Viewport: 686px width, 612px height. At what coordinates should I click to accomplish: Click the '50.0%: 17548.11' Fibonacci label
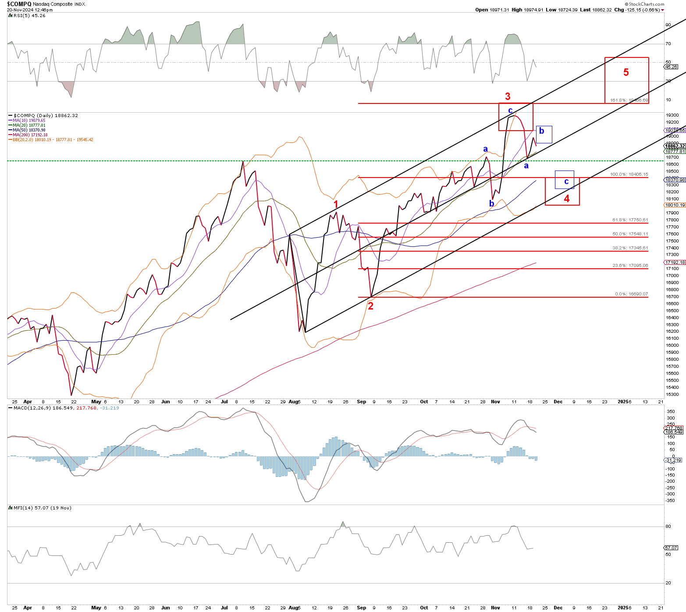630,234
